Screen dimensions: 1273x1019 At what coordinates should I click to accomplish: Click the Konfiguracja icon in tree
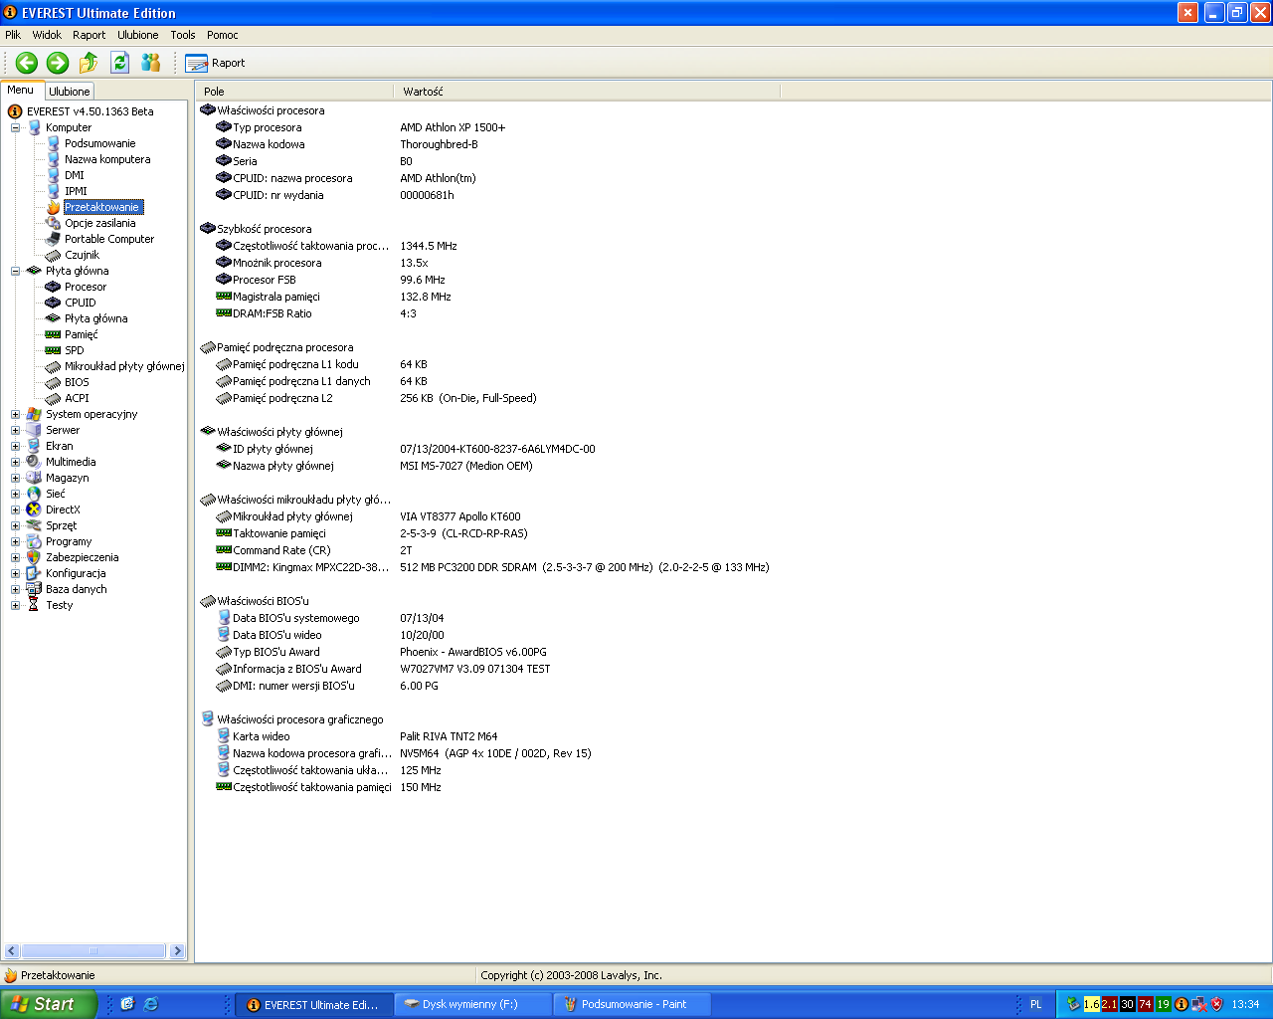pos(34,573)
